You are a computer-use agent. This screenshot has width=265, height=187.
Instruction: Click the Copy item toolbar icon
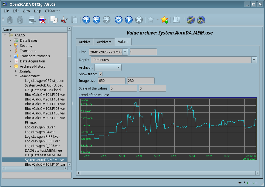click(x=54, y=20)
